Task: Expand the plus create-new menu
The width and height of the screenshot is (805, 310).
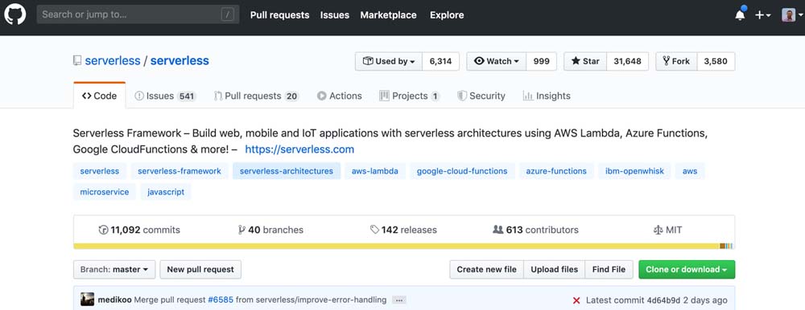Action: 763,15
